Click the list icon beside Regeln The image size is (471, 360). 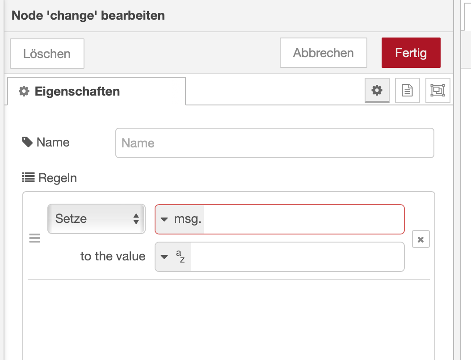[x=29, y=178]
